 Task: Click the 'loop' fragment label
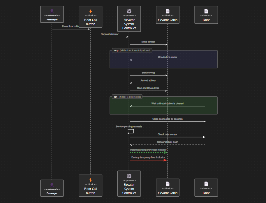point(116,51)
